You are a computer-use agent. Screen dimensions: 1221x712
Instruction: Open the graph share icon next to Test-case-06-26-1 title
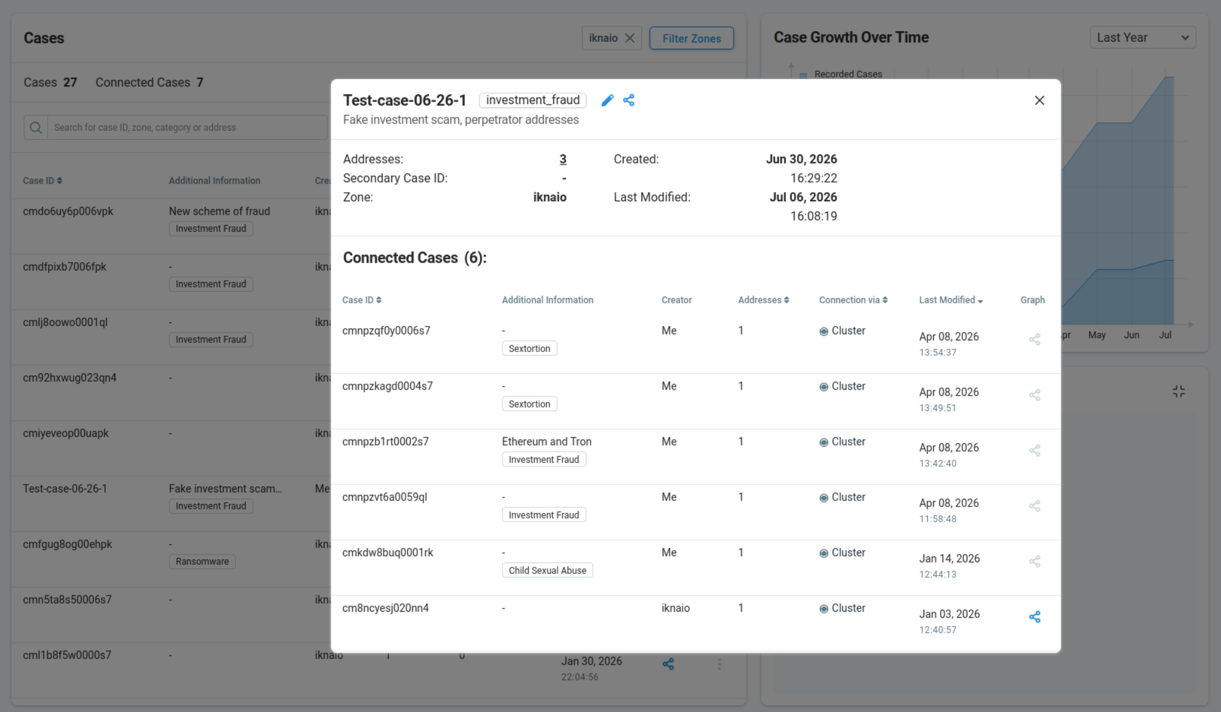[x=628, y=100]
